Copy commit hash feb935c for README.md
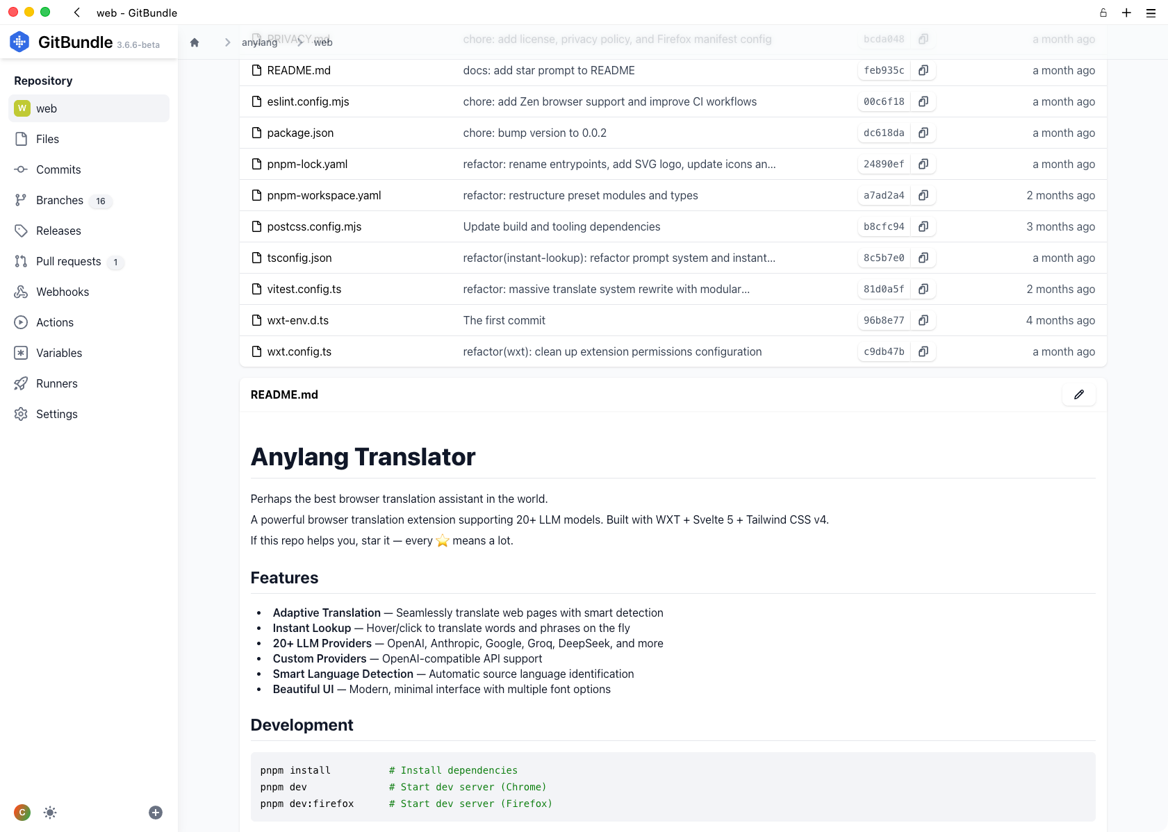The width and height of the screenshot is (1168, 832). click(x=923, y=70)
